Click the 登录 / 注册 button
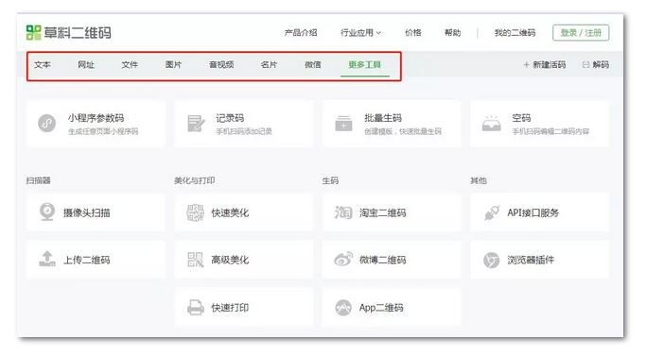Image resolution: width=664 pixels, height=355 pixels. coord(581,32)
